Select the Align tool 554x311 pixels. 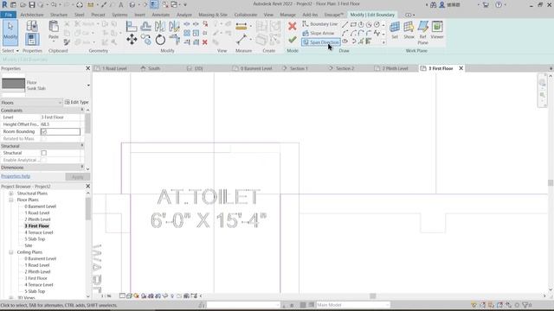click(132, 27)
